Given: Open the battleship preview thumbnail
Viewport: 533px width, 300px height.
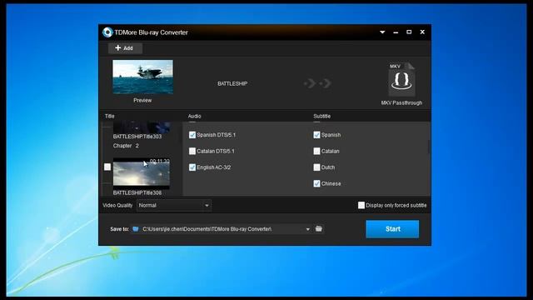Looking at the screenshot, I should (x=142, y=77).
